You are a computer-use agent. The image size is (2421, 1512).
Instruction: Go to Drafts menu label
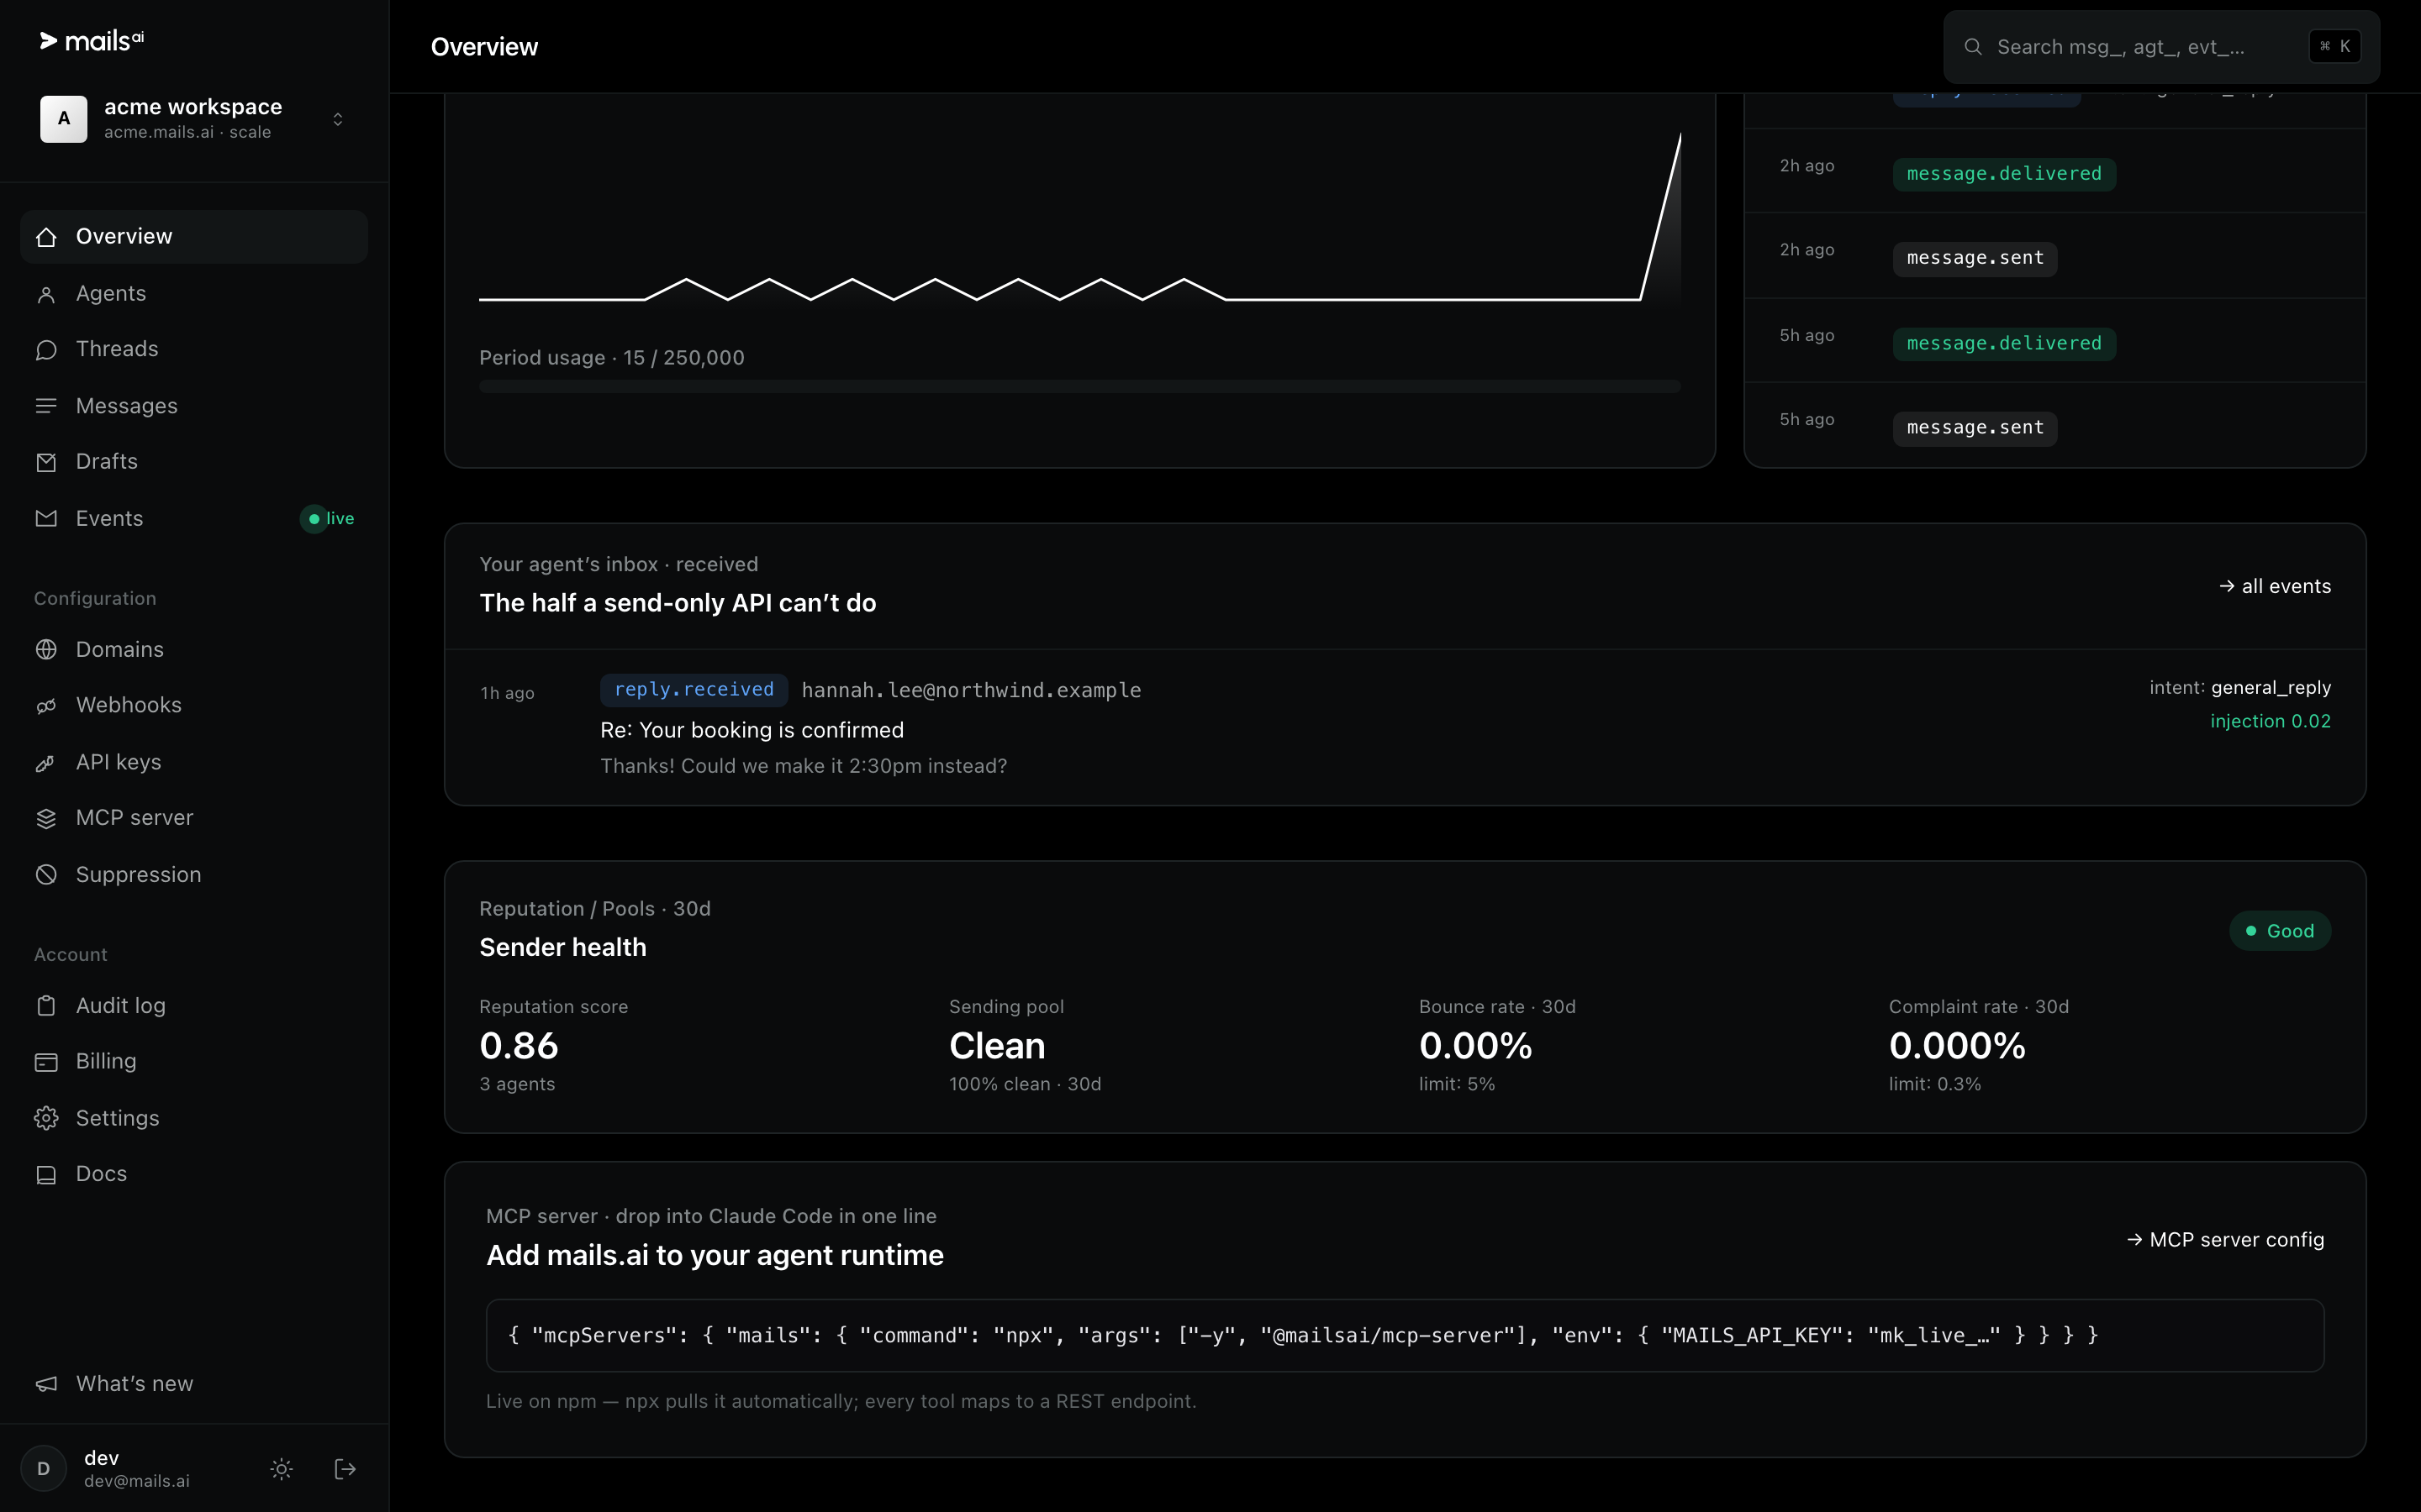[107, 462]
